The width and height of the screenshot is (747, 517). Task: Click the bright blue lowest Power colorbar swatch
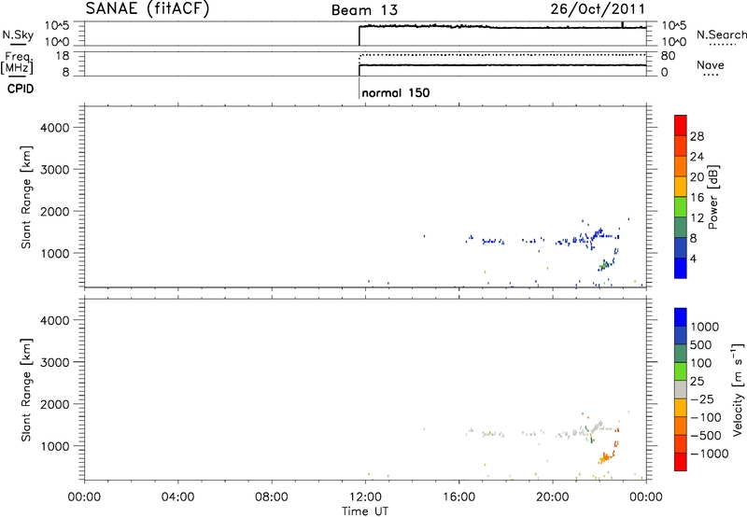click(x=681, y=268)
